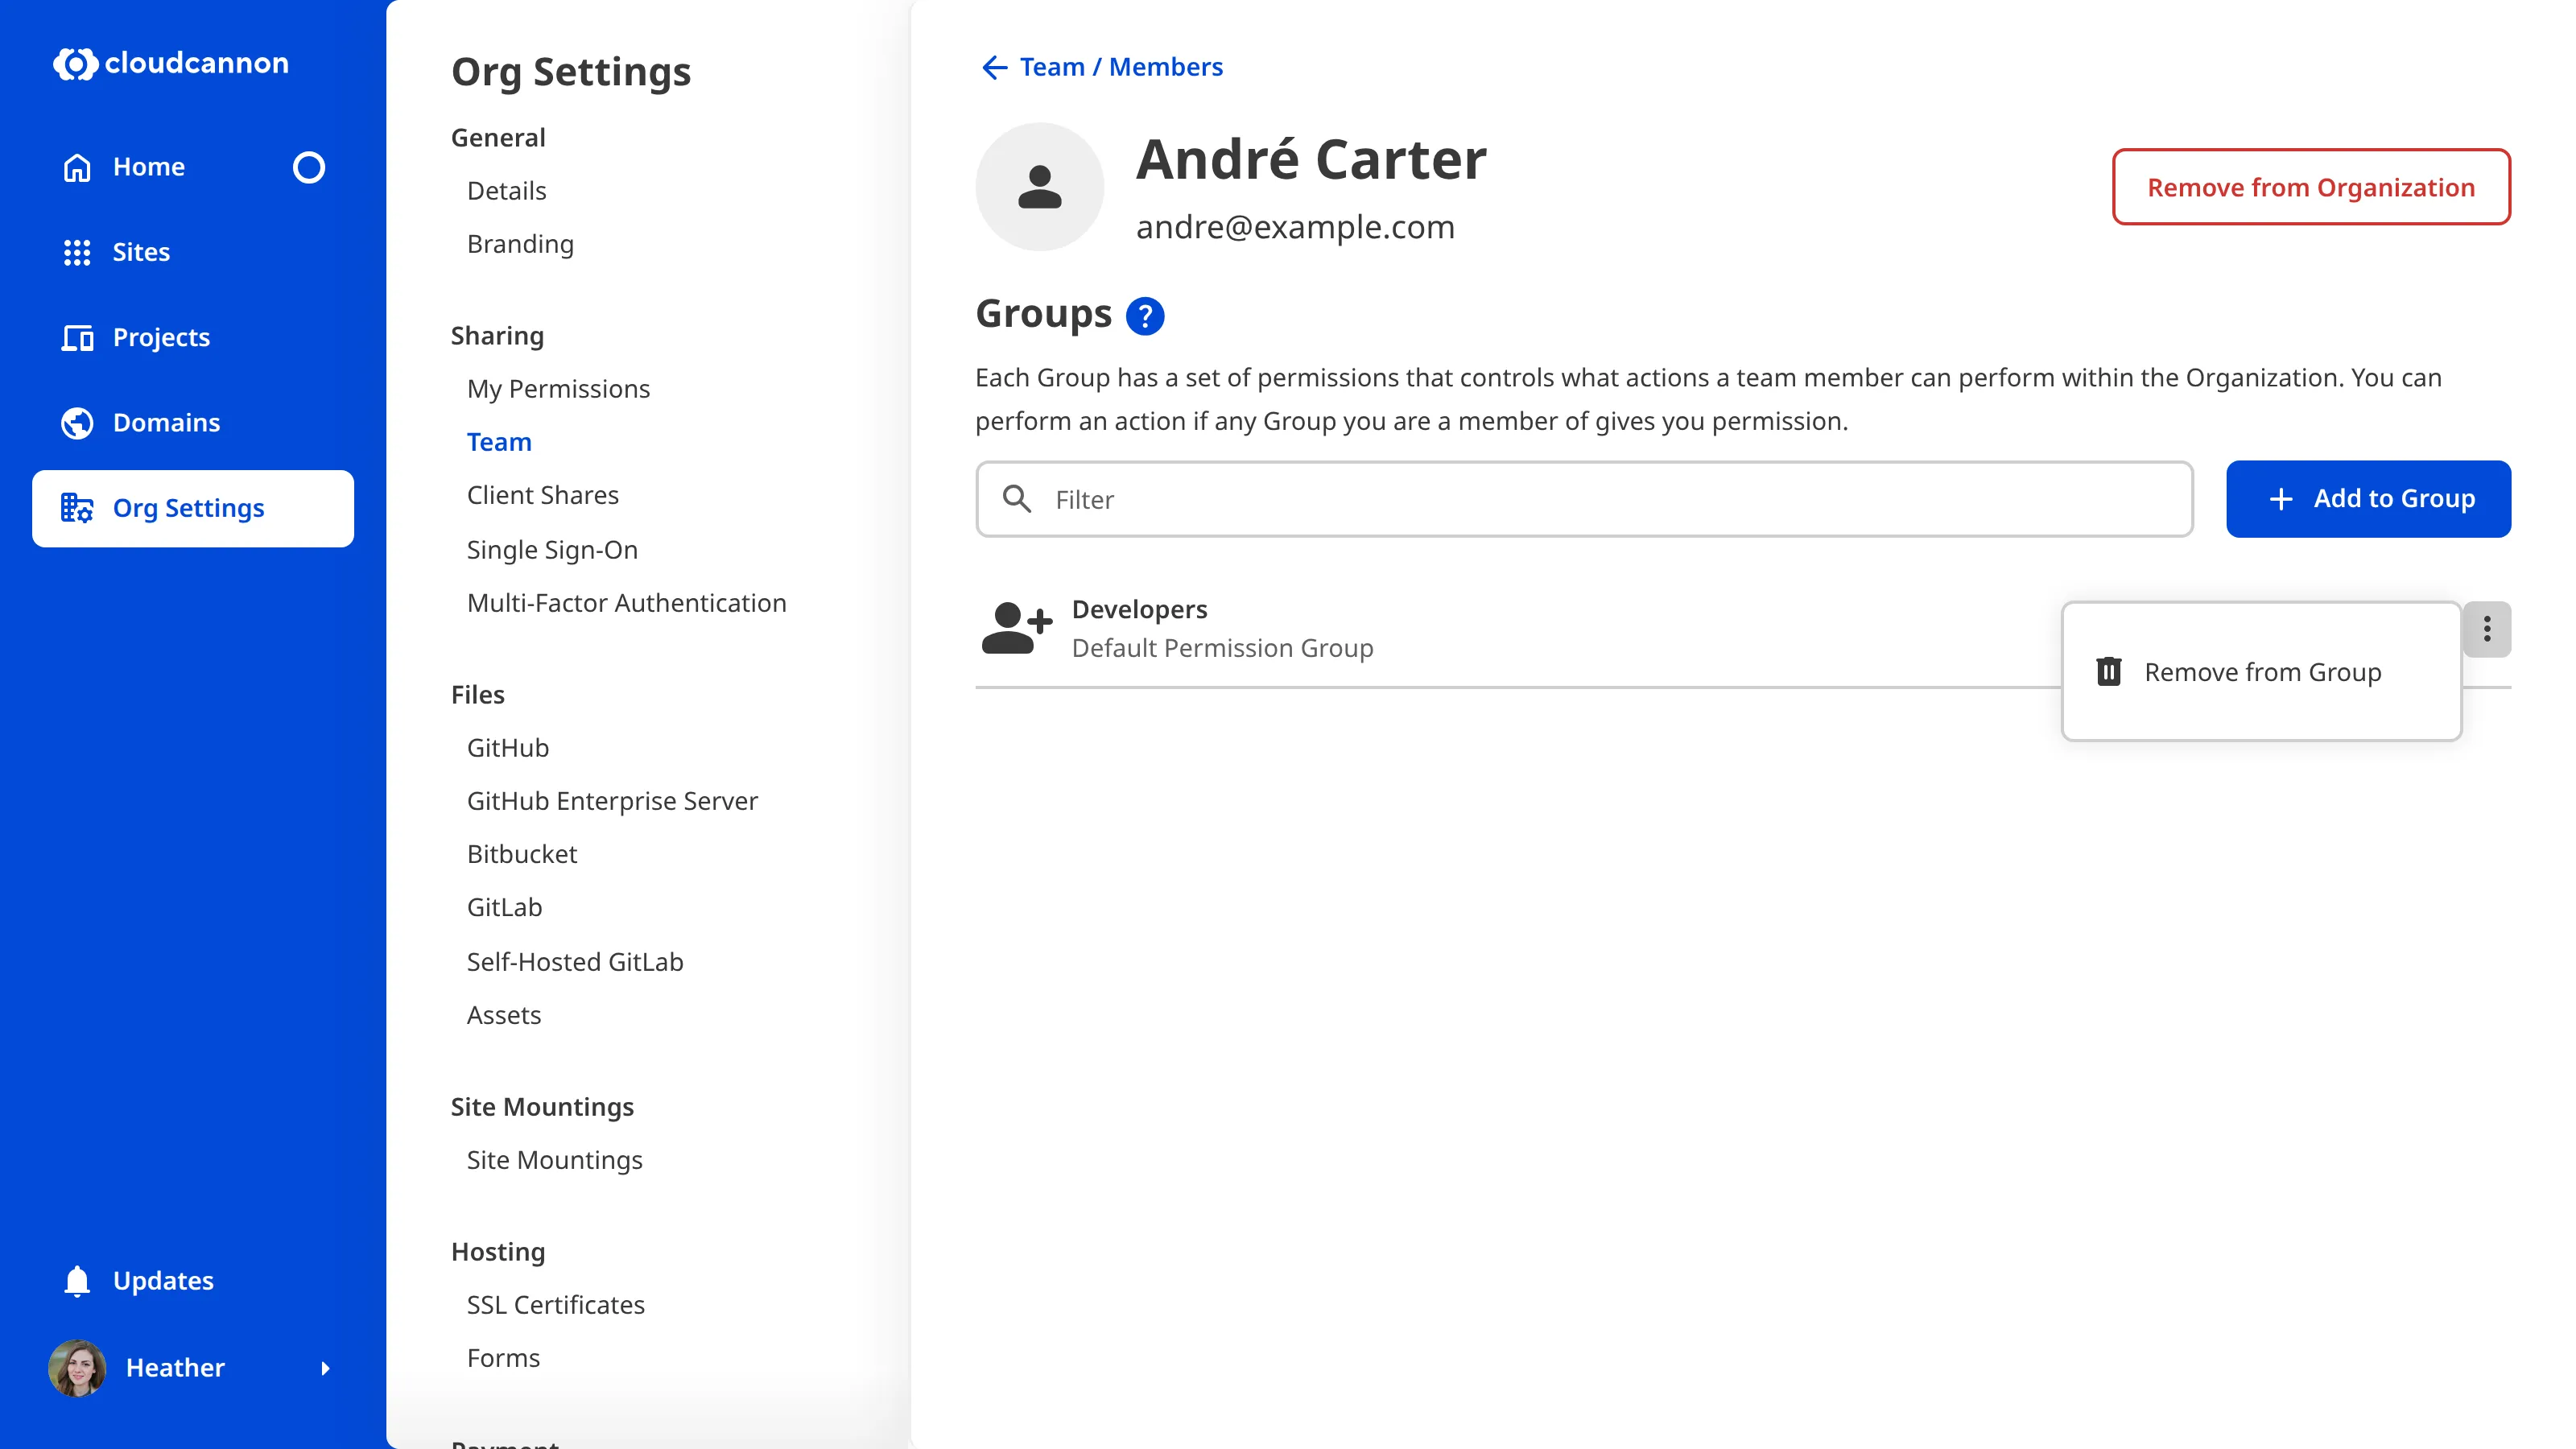Click André Carter's avatar image

click(1040, 186)
